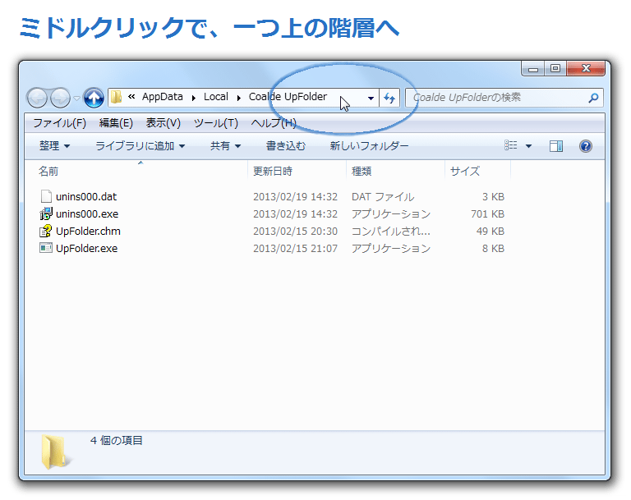
Task: Click the 書き込む button
Action: point(286,146)
